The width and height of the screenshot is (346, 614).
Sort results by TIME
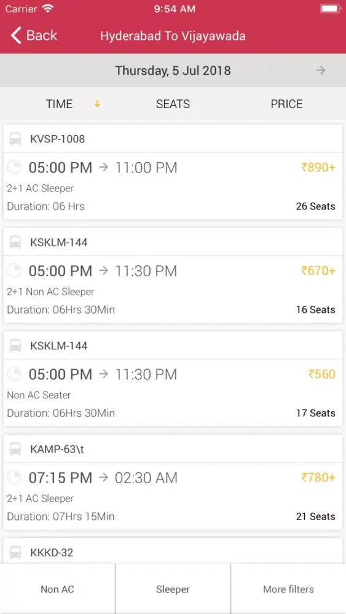click(x=59, y=104)
